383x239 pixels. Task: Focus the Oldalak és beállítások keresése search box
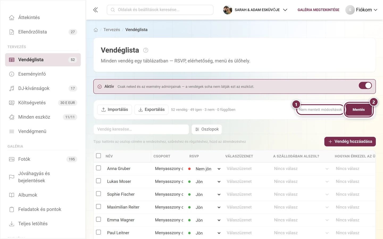(x=160, y=10)
